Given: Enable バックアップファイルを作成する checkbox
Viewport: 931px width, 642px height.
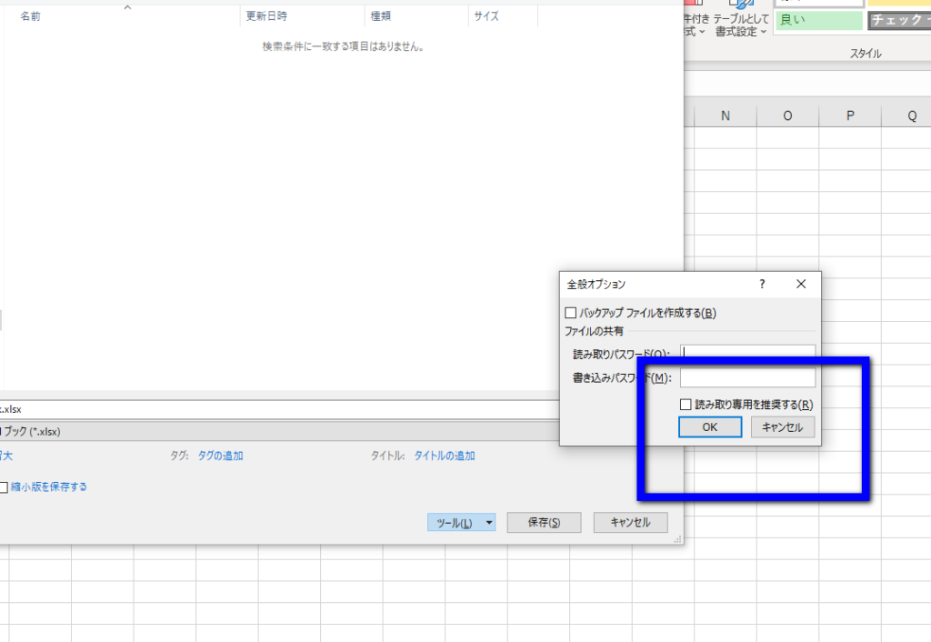Looking at the screenshot, I should [571, 314].
